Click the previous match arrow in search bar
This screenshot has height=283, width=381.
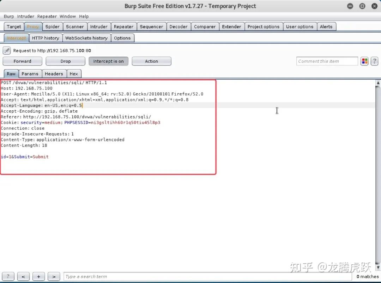(x=23, y=276)
